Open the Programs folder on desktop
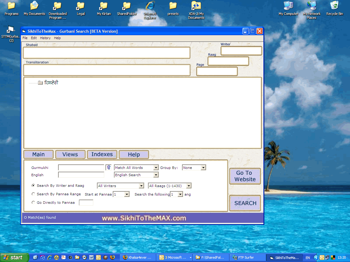The width and height of the screenshot is (350, 262). 11,8
